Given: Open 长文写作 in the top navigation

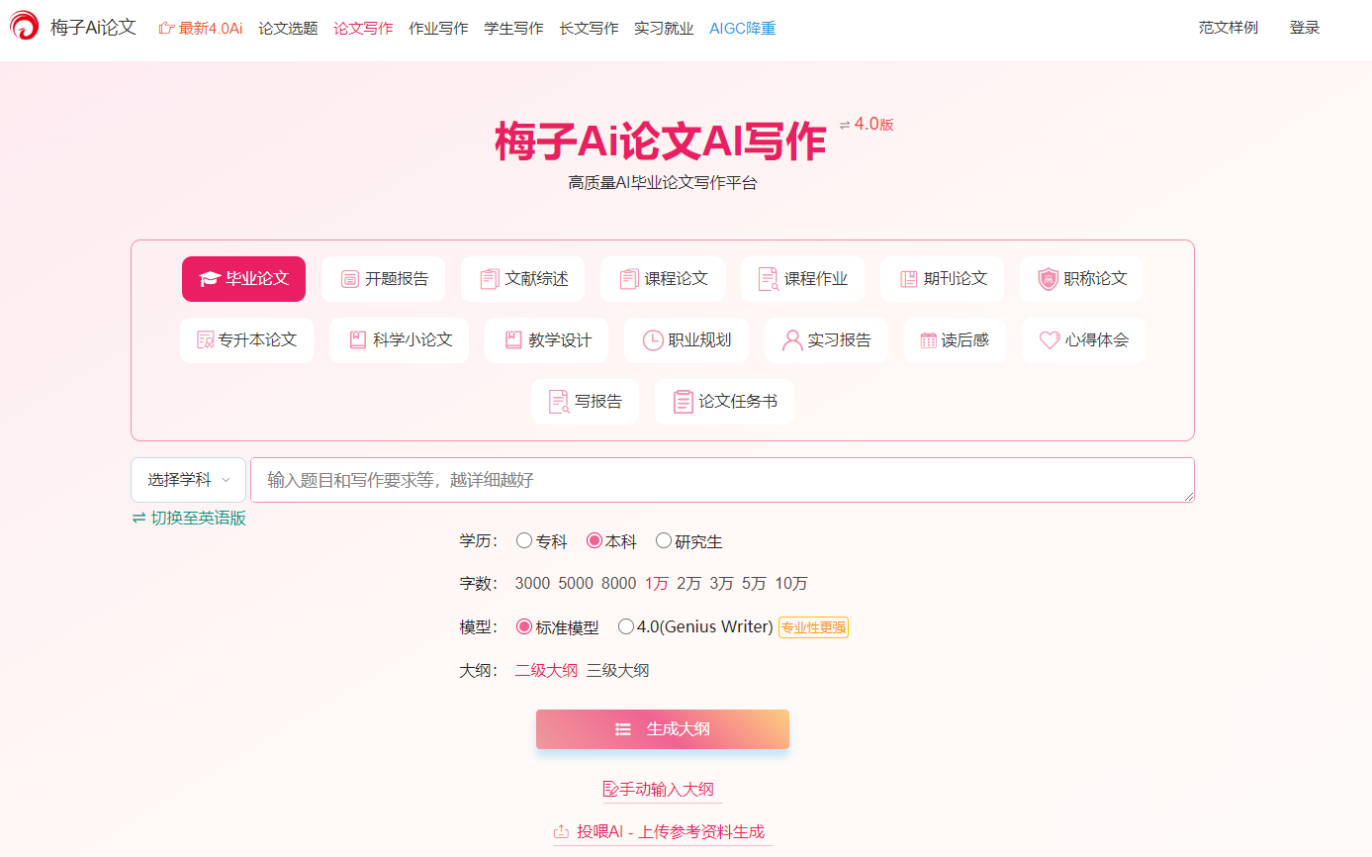Looking at the screenshot, I should point(589,28).
